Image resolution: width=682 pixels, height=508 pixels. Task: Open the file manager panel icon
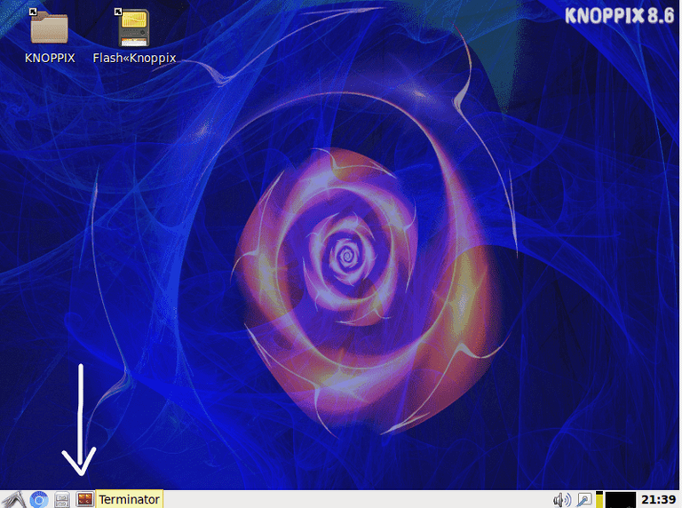62,500
